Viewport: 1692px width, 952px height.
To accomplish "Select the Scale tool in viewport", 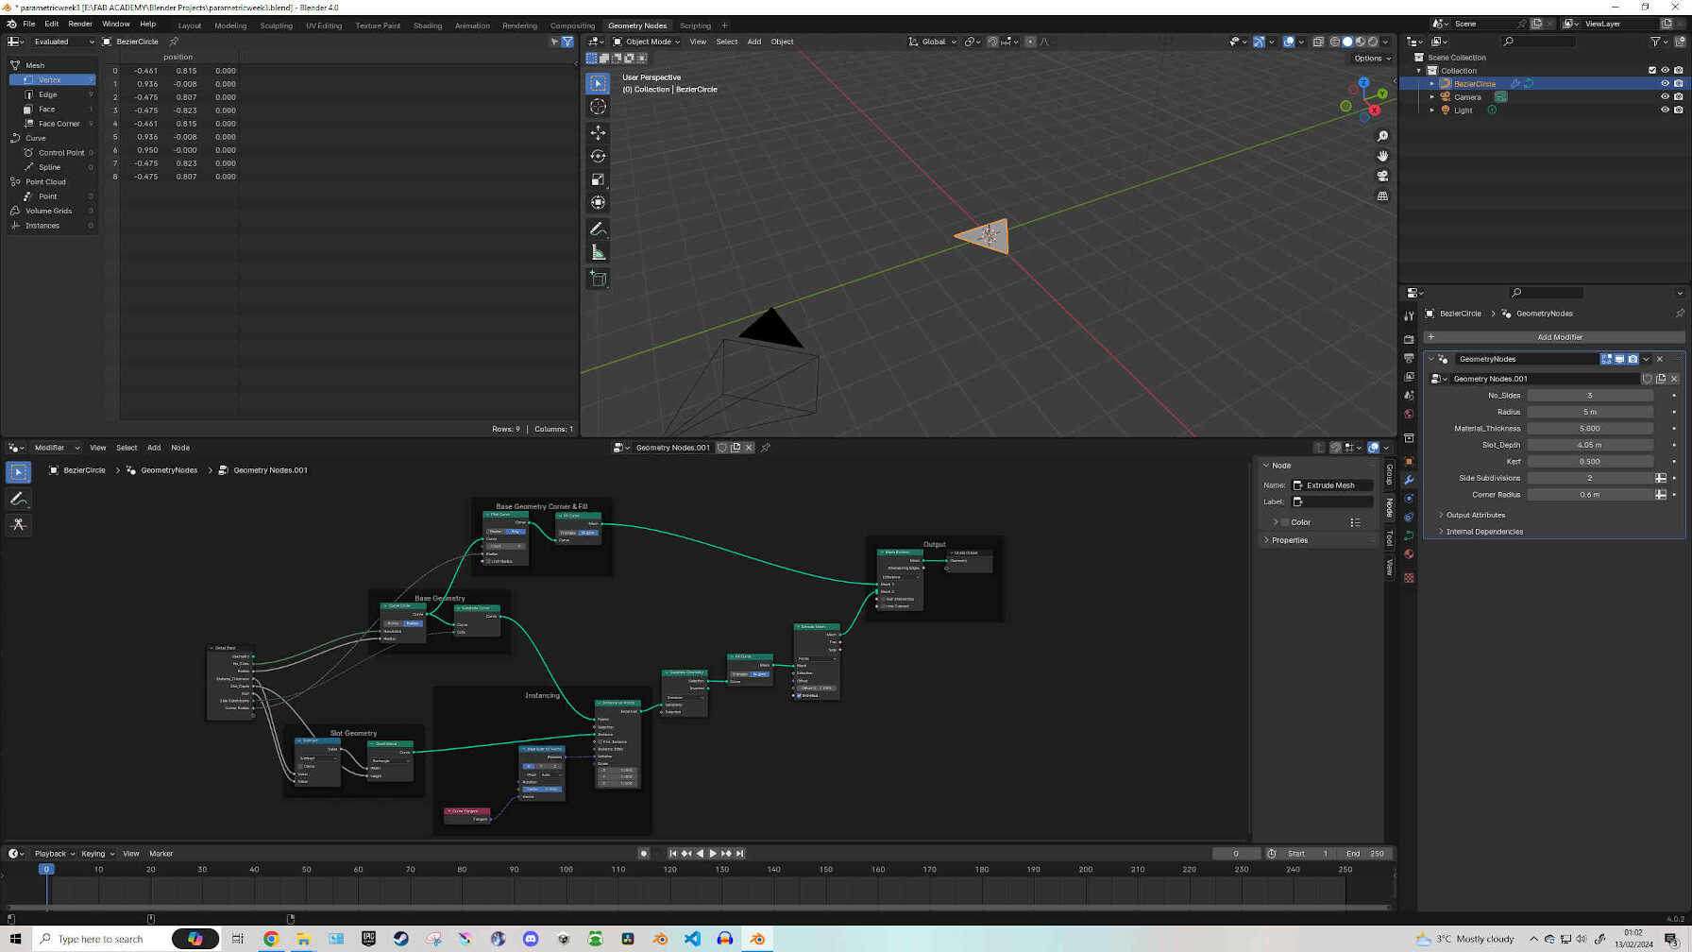I will pos(598,179).
